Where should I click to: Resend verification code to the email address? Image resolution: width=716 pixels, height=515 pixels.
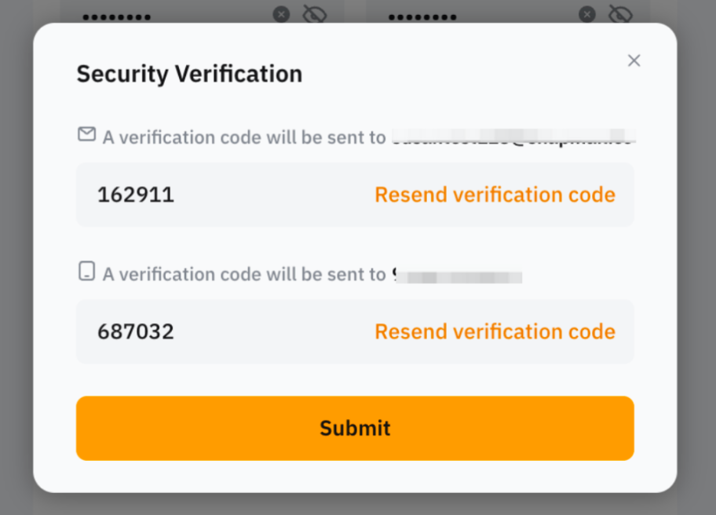click(x=495, y=195)
